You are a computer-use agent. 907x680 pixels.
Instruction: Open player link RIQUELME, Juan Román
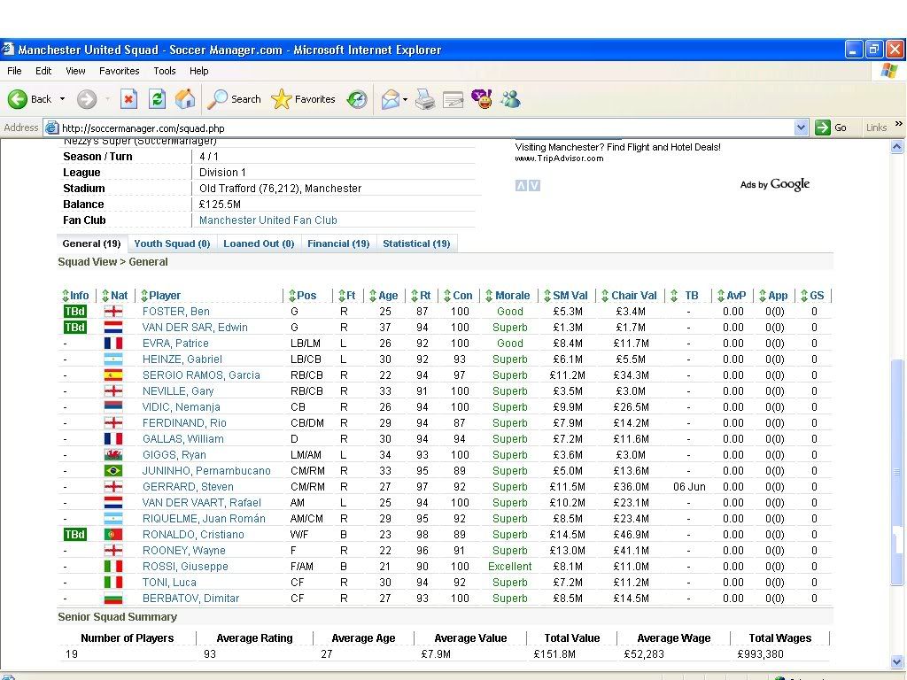pos(204,519)
